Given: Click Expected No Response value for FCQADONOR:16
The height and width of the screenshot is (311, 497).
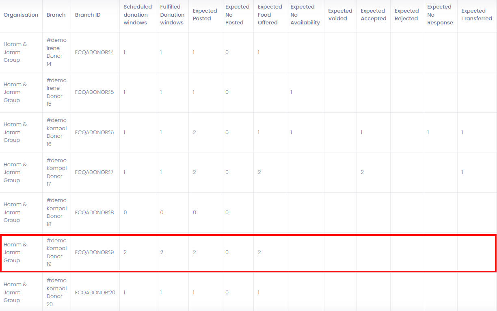Looking at the screenshot, I should pyautogui.click(x=428, y=133).
